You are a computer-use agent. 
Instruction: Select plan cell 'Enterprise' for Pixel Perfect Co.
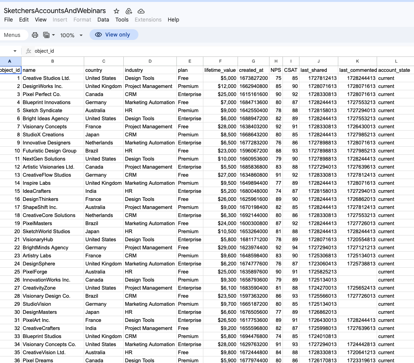tap(190, 94)
